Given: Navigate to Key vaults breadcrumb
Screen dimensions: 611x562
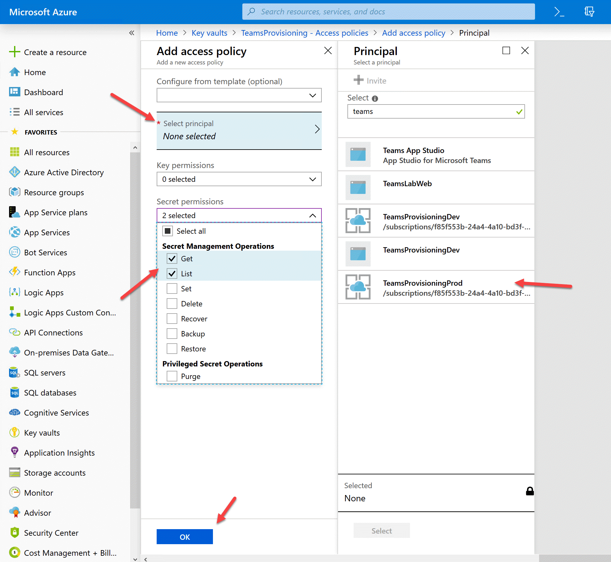Looking at the screenshot, I should coord(209,33).
